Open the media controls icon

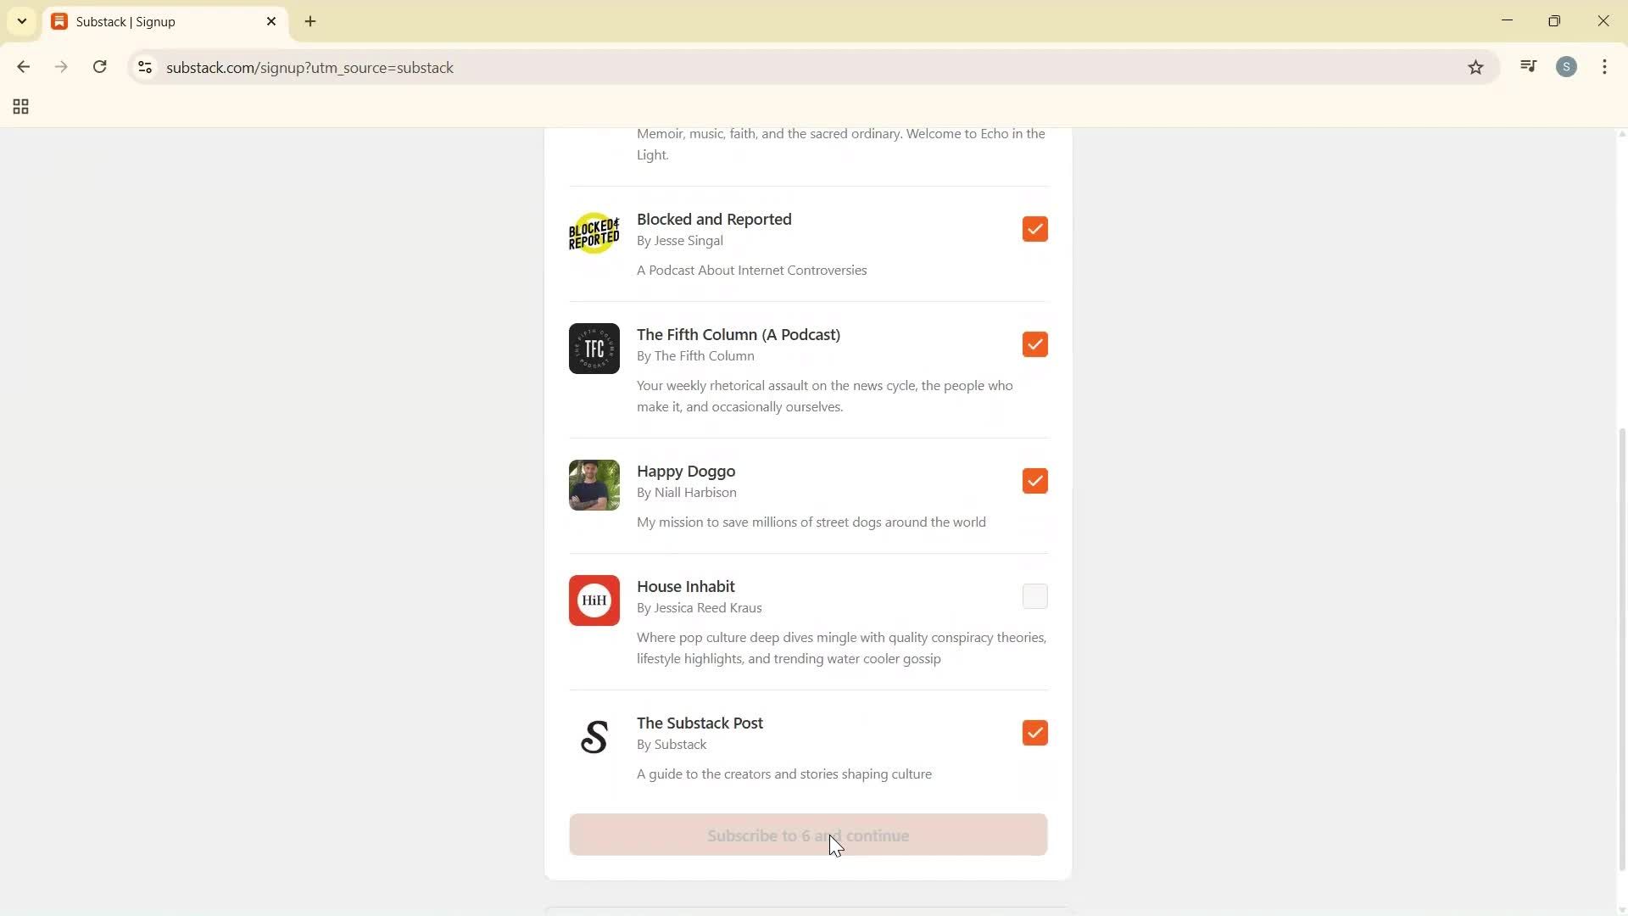(1528, 66)
